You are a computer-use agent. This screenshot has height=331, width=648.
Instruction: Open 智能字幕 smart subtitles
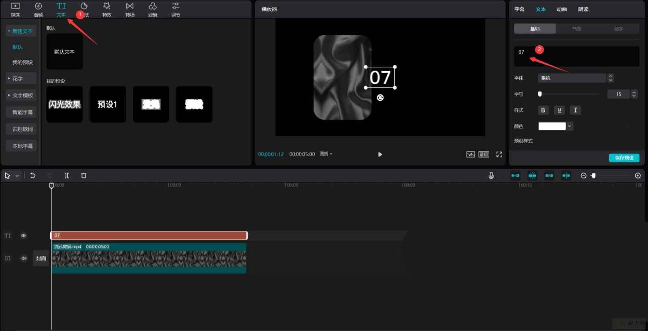21,112
